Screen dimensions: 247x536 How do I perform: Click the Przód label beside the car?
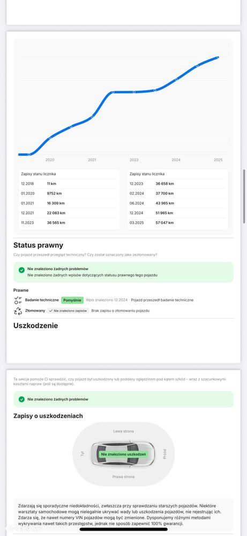click(x=165, y=454)
